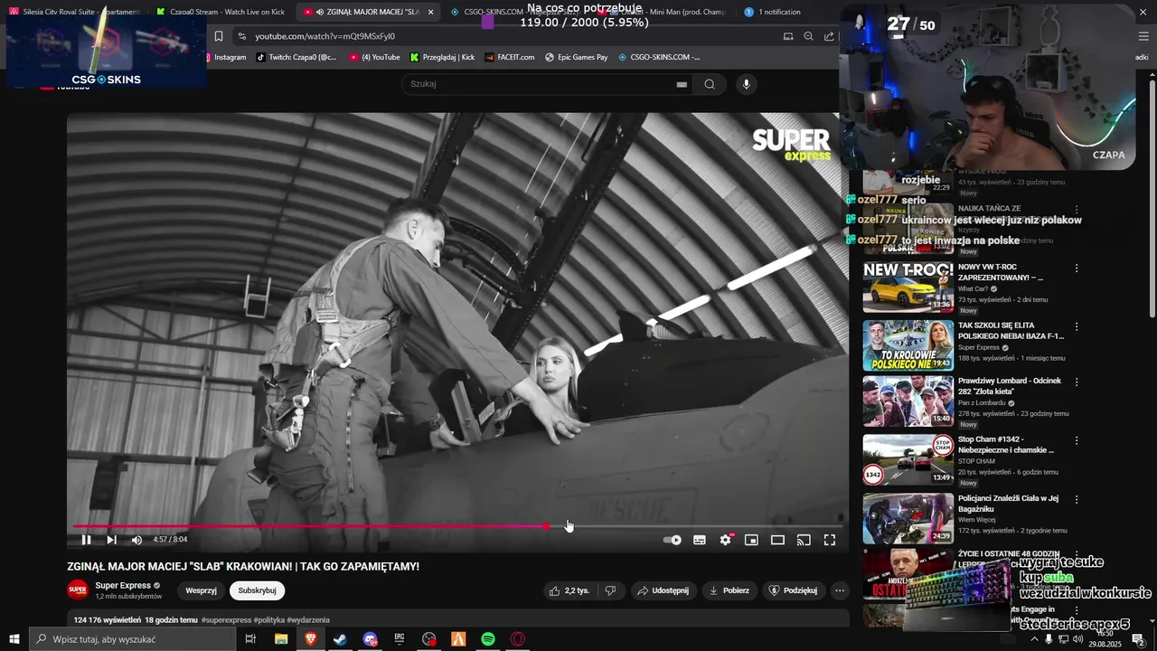Image resolution: width=1157 pixels, height=651 pixels.
Task: Dislike the video with thumbs down
Action: click(610, 590)
